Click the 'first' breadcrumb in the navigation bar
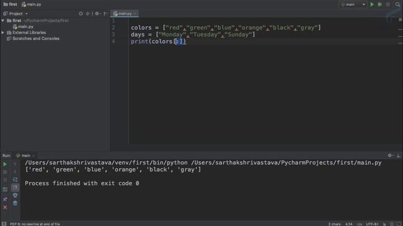 (x=10, y=4)
